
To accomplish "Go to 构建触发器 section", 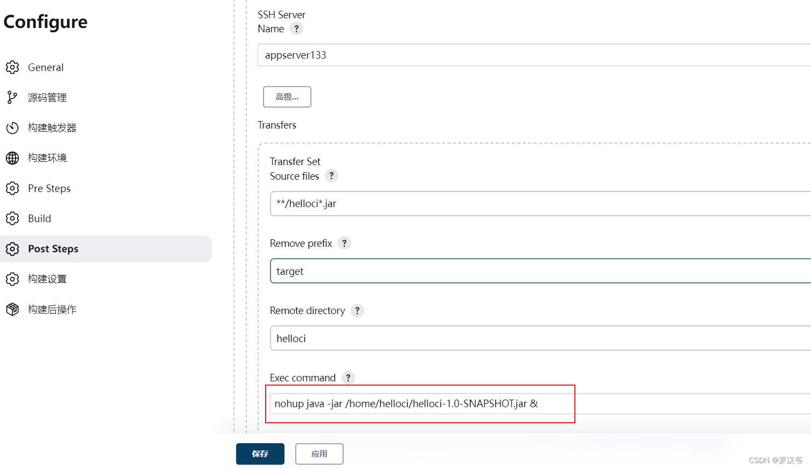I will click(x=106, y=128).
